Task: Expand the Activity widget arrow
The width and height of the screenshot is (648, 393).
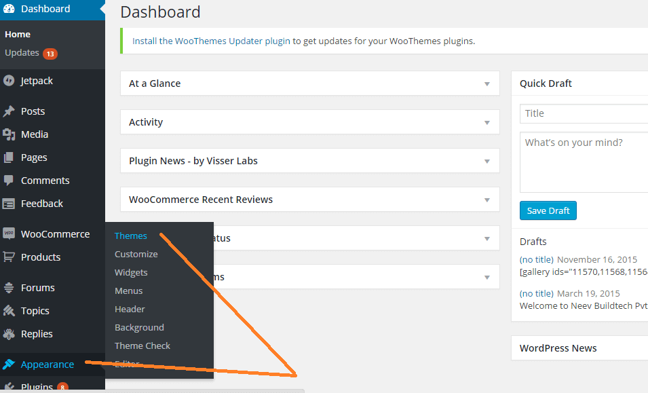Action: click(x=487, y=123)
